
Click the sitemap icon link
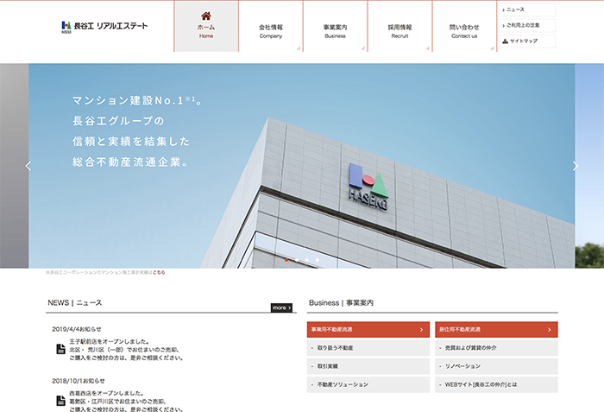tap(523, 41)
